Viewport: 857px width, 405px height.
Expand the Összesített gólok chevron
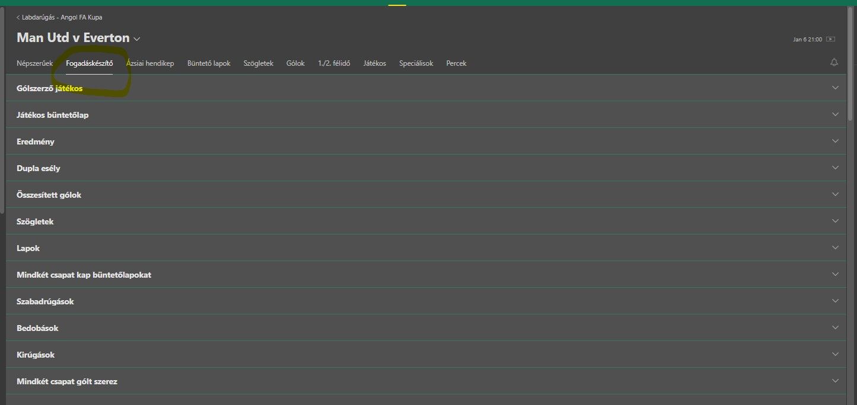[x=835, y=194]
